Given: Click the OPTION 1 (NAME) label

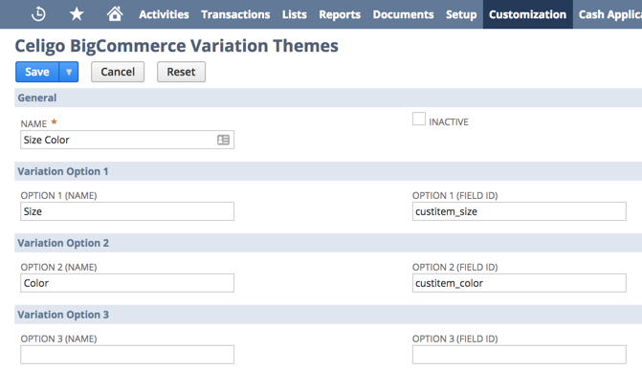Looking at the screenshot, I should pos(59,195).
